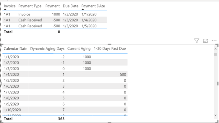Click the top-center resize handle of the visual
The height and width of the screenshot is (123, 219).
pyautogui.click(x=109, y=44)
